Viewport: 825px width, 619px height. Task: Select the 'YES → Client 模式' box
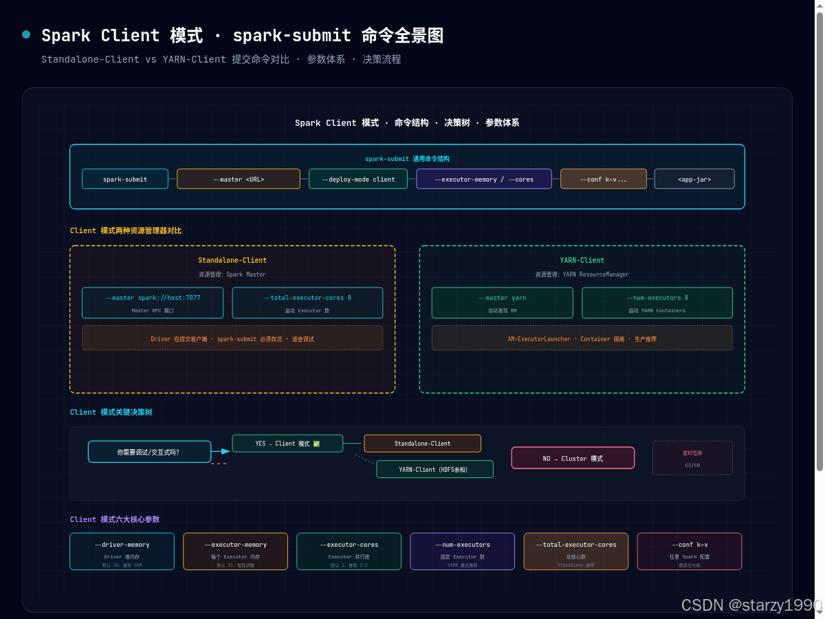click(x=287, y=444)
